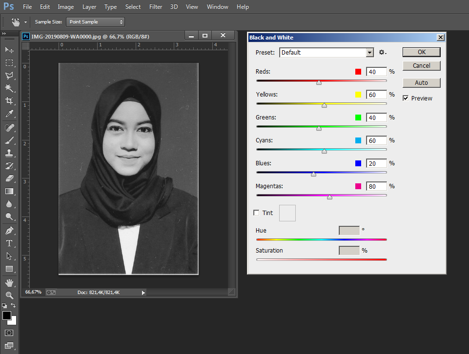Open the Select menu
This screenshot has height=354, width=469.
133,6
